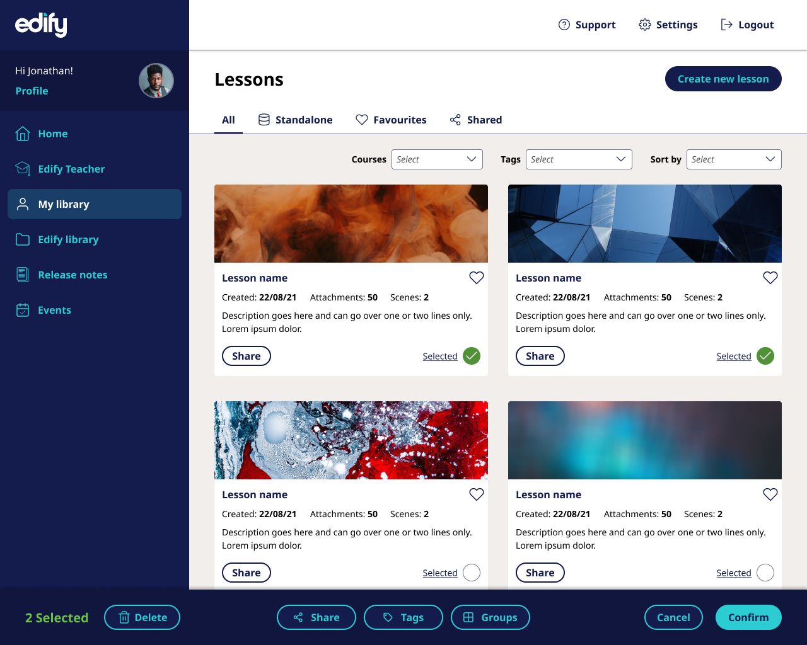Open the blurred teal lesson thumbnail
This screenshot has width=807, height=645.
[x=645, y=440]
